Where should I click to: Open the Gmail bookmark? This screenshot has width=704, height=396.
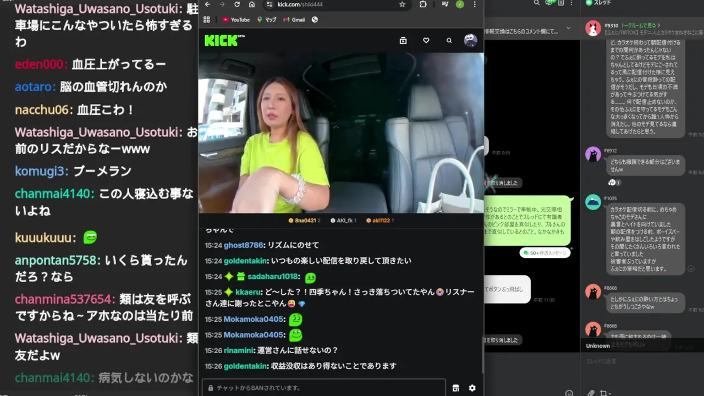coord(294,20)
